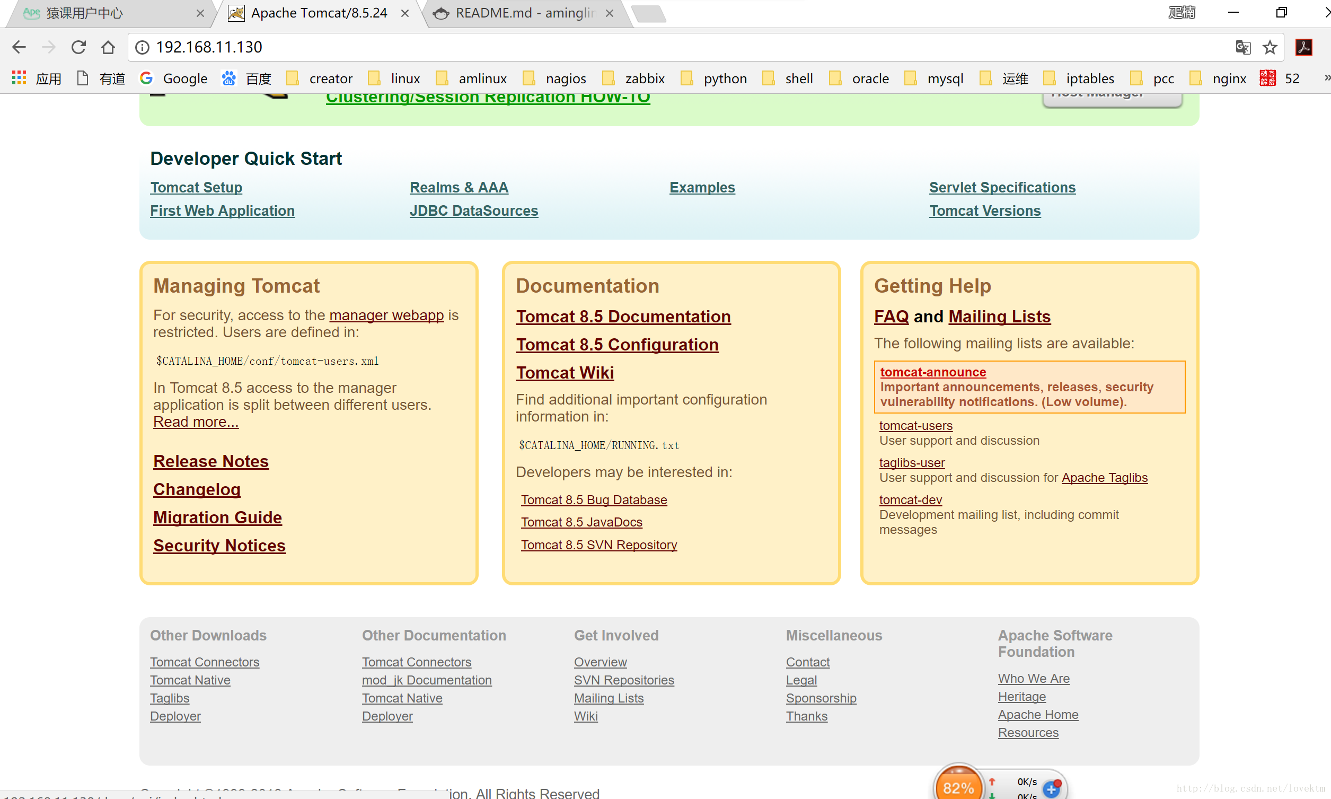Open the tomcat-dev mailing list link
The width and height of the screenshot is (1331, 799).
tap(911, 499)
